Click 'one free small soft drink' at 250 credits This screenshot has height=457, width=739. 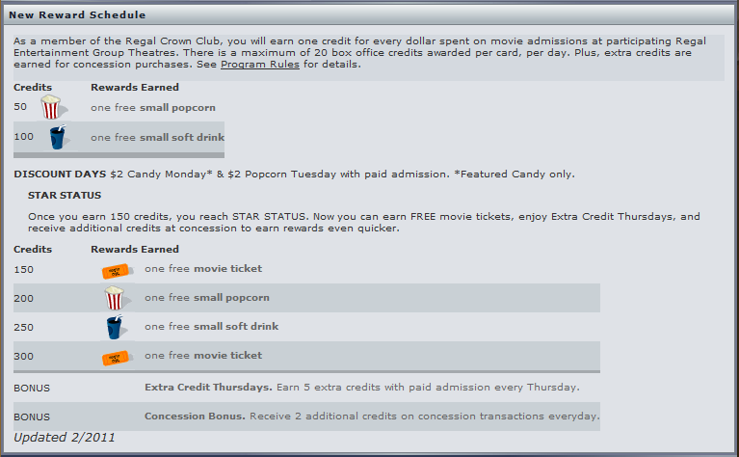tap(212, 327)
